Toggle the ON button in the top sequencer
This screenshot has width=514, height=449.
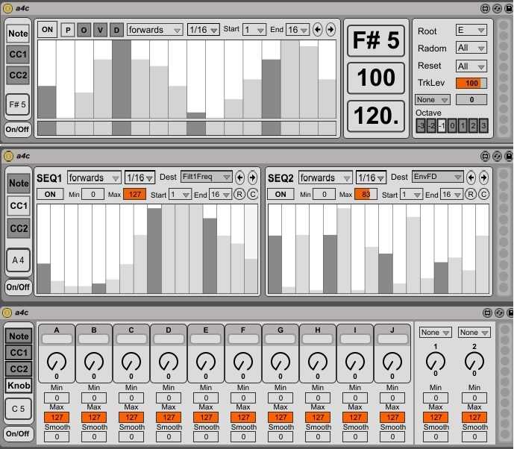click(x=48, y=30)
